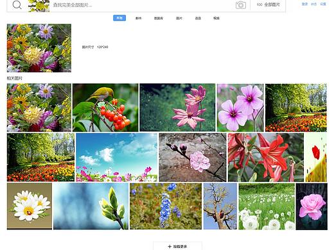Open the bare tree against sky thumbnail

pos(220,206)
